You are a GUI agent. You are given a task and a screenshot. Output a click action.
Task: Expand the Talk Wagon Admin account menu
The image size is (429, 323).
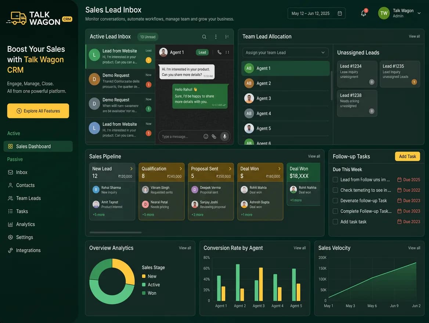click(419, 13)
